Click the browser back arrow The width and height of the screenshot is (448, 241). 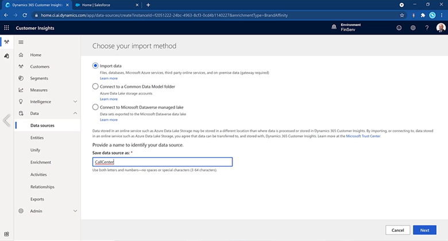(6, 15)
